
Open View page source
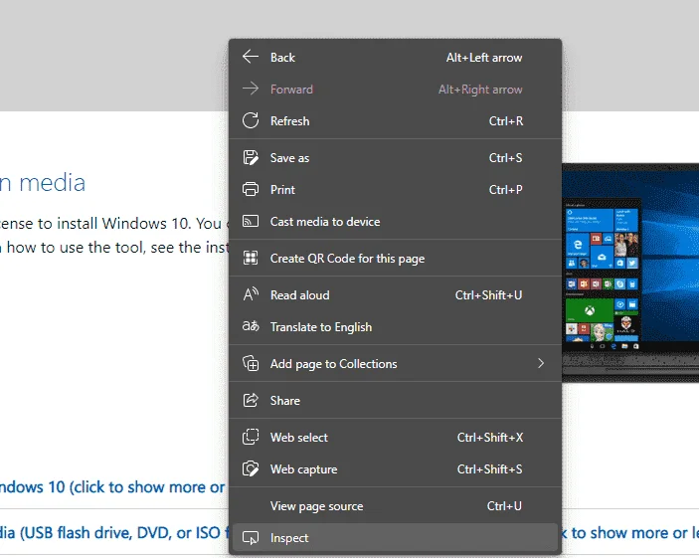coord(395,506)
